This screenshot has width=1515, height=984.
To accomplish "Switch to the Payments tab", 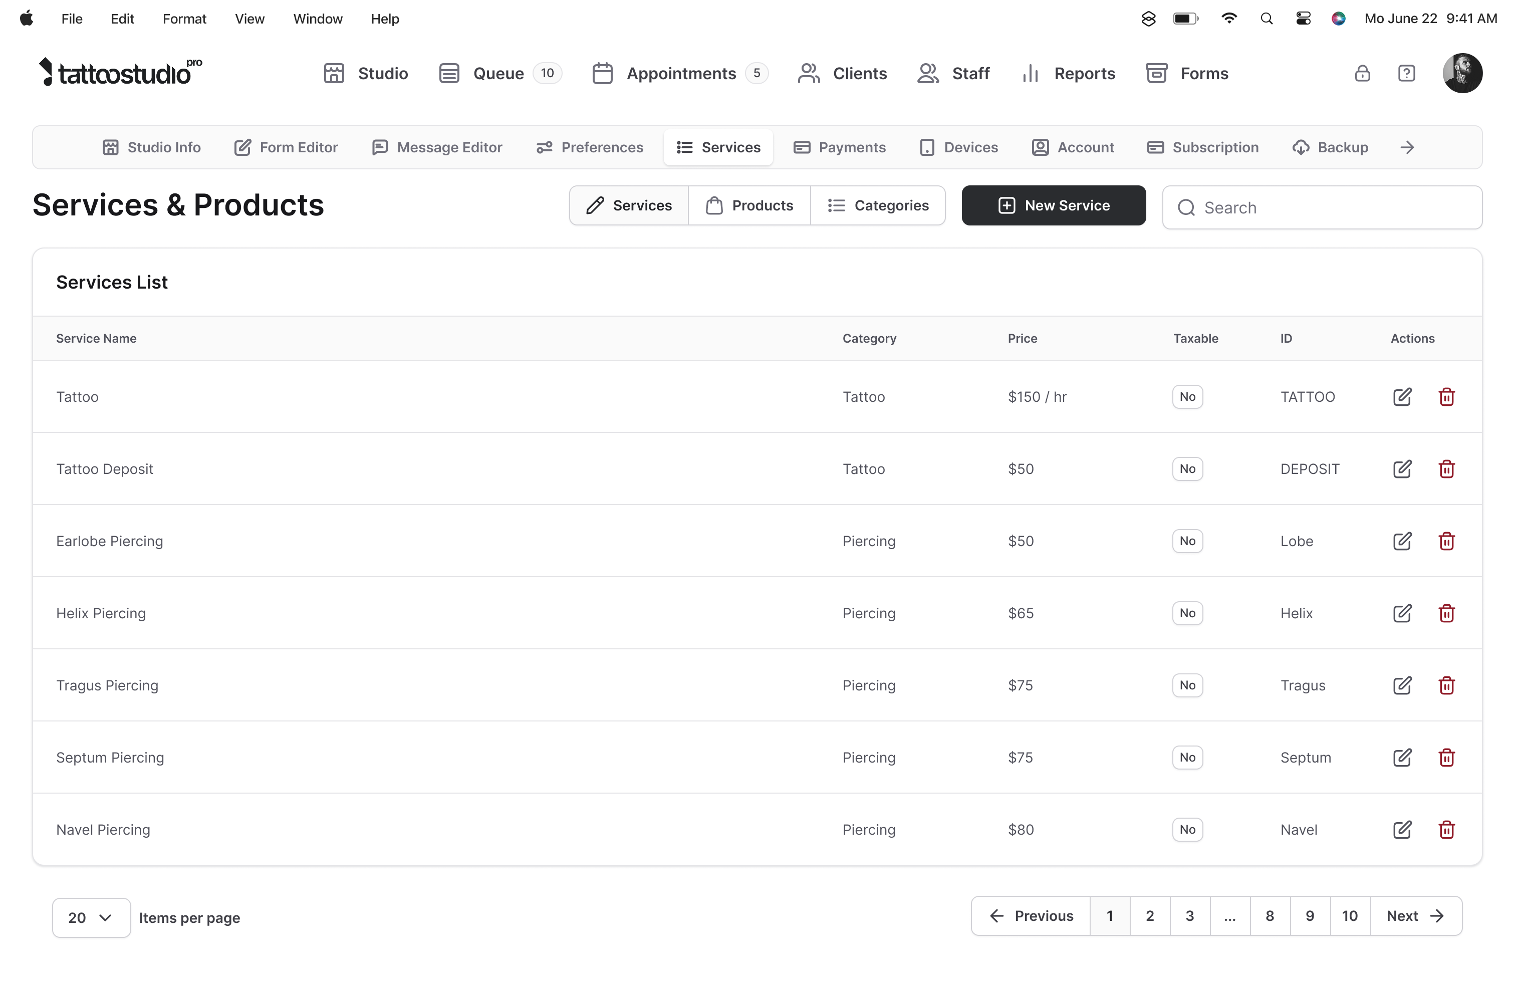I will click(839, 147).
